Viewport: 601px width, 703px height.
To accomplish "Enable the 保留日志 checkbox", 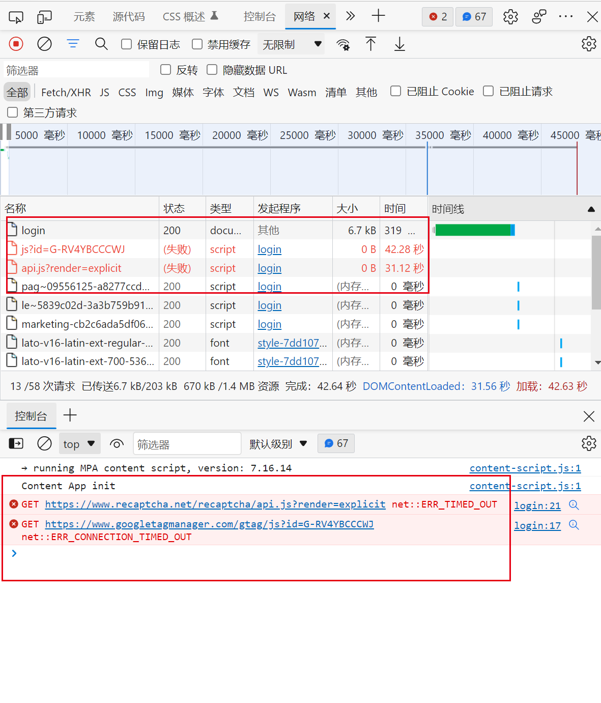I will (127, 44).
